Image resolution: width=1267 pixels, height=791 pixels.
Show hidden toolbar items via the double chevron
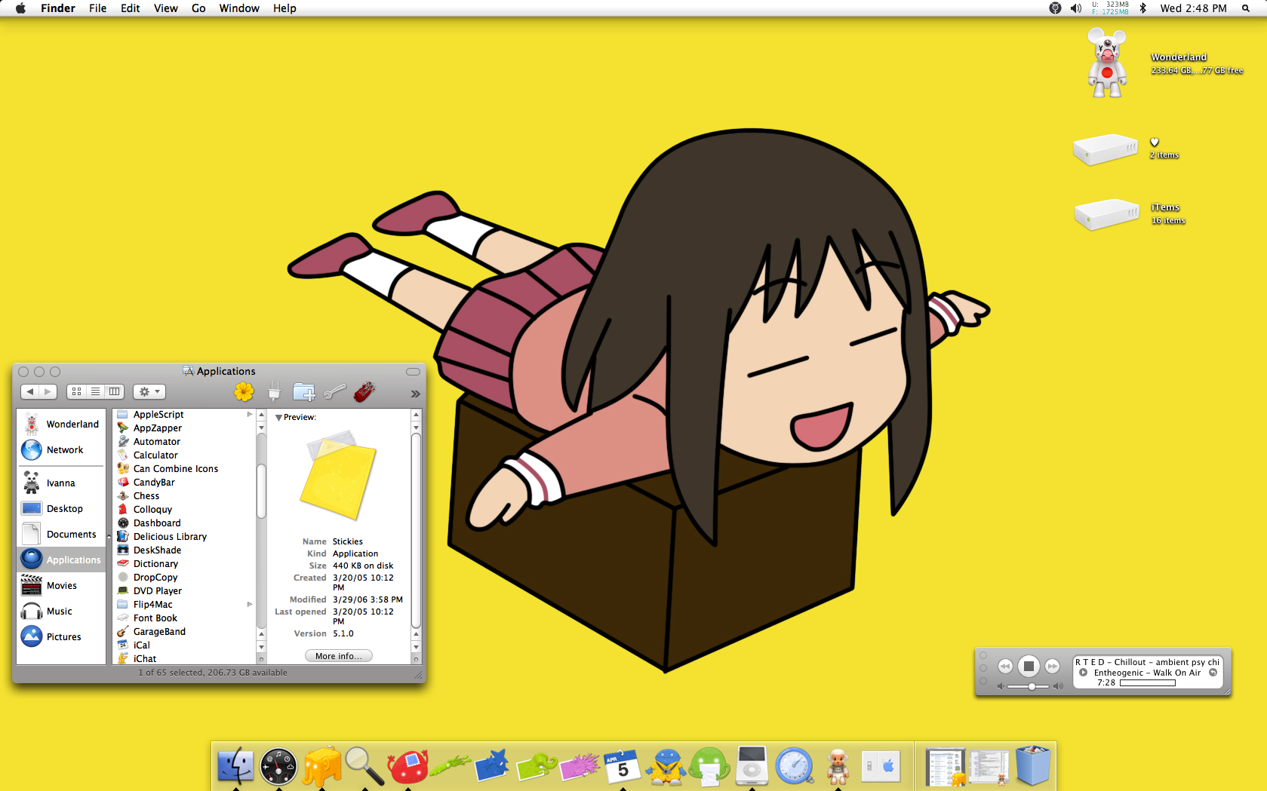(x=415, y=394)
